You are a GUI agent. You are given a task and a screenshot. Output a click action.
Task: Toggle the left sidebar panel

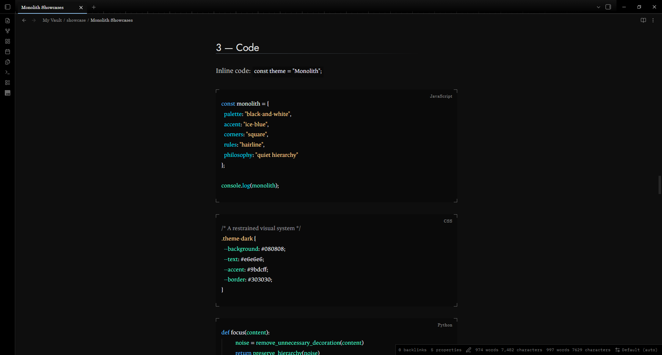[x=8, y=7]
